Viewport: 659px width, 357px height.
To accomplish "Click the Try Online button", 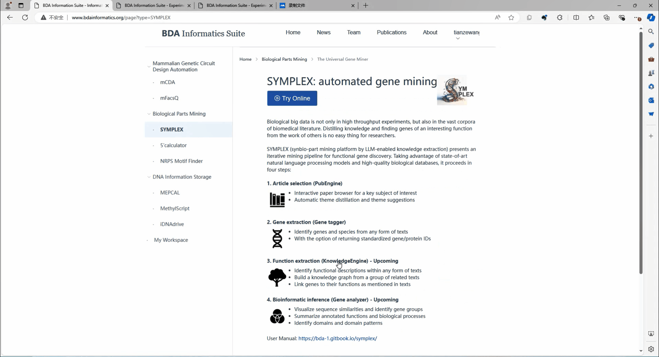I will pos(292,98).
